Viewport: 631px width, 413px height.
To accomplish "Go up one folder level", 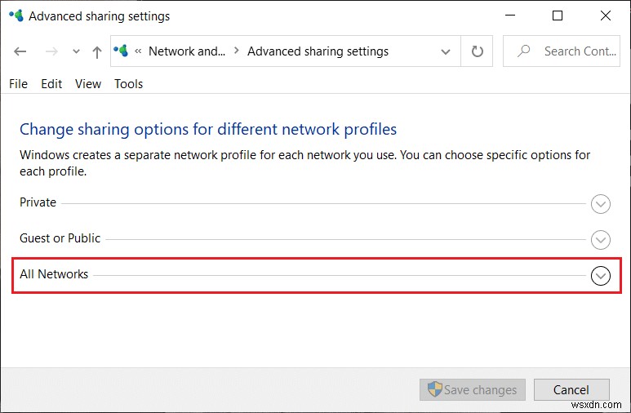I will pyautogui.click(x=97, y=51).
